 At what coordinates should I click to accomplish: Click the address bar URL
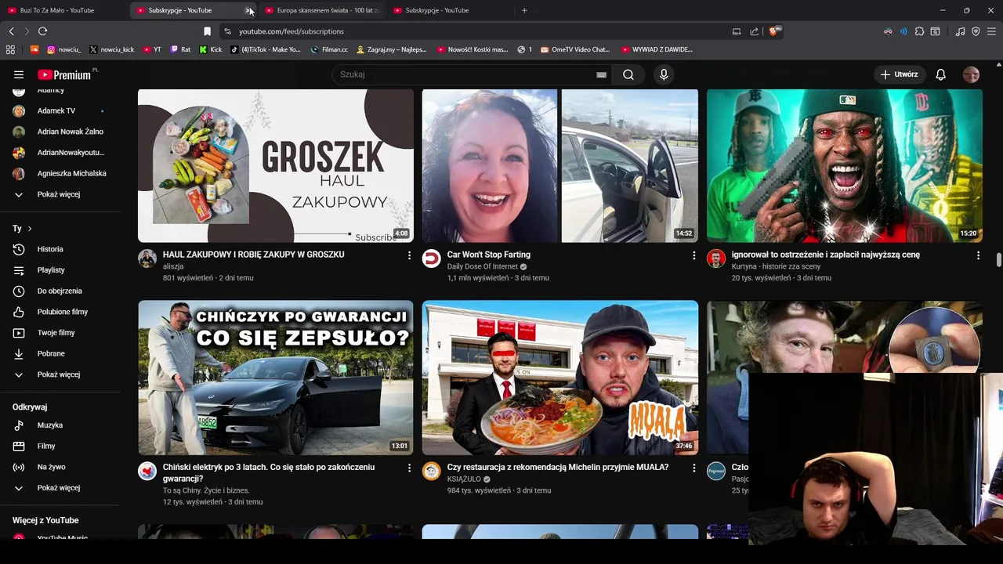coord(291,31)
